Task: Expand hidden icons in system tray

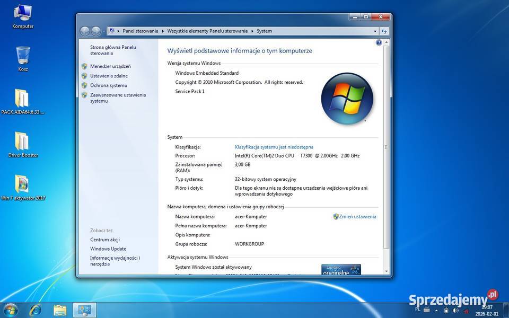Action: tap(436, 310)
